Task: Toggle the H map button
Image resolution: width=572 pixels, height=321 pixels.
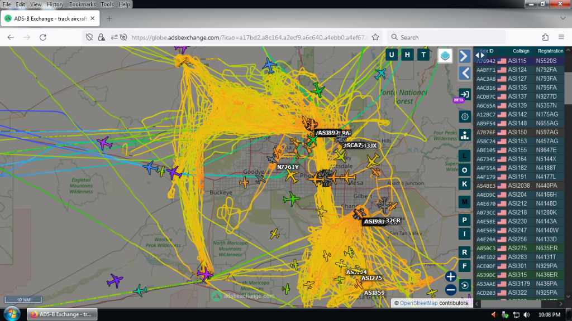Action: pos(407,55)
